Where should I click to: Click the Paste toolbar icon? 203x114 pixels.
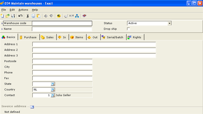tap(39, 16)
